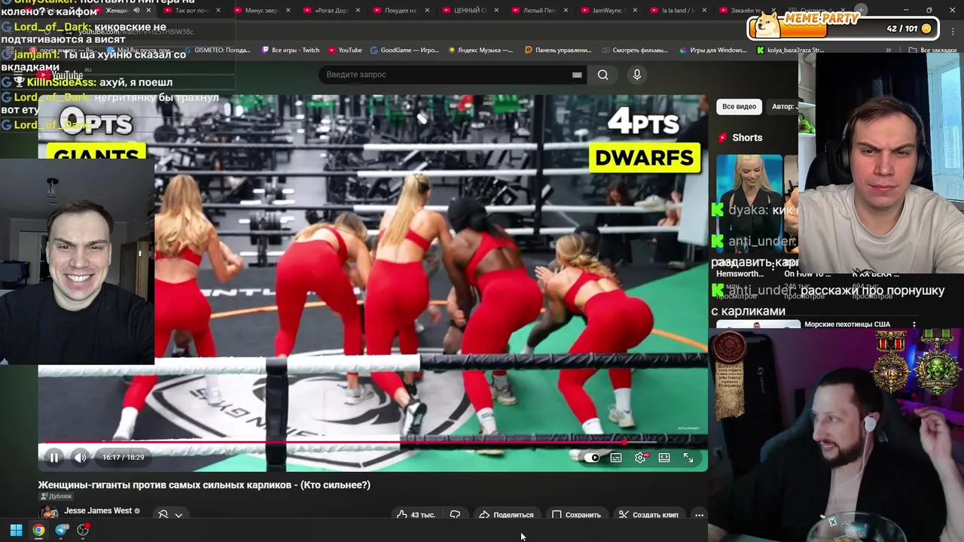Switch to the 'Рогал Дорн' browser tab

point(331,11)
